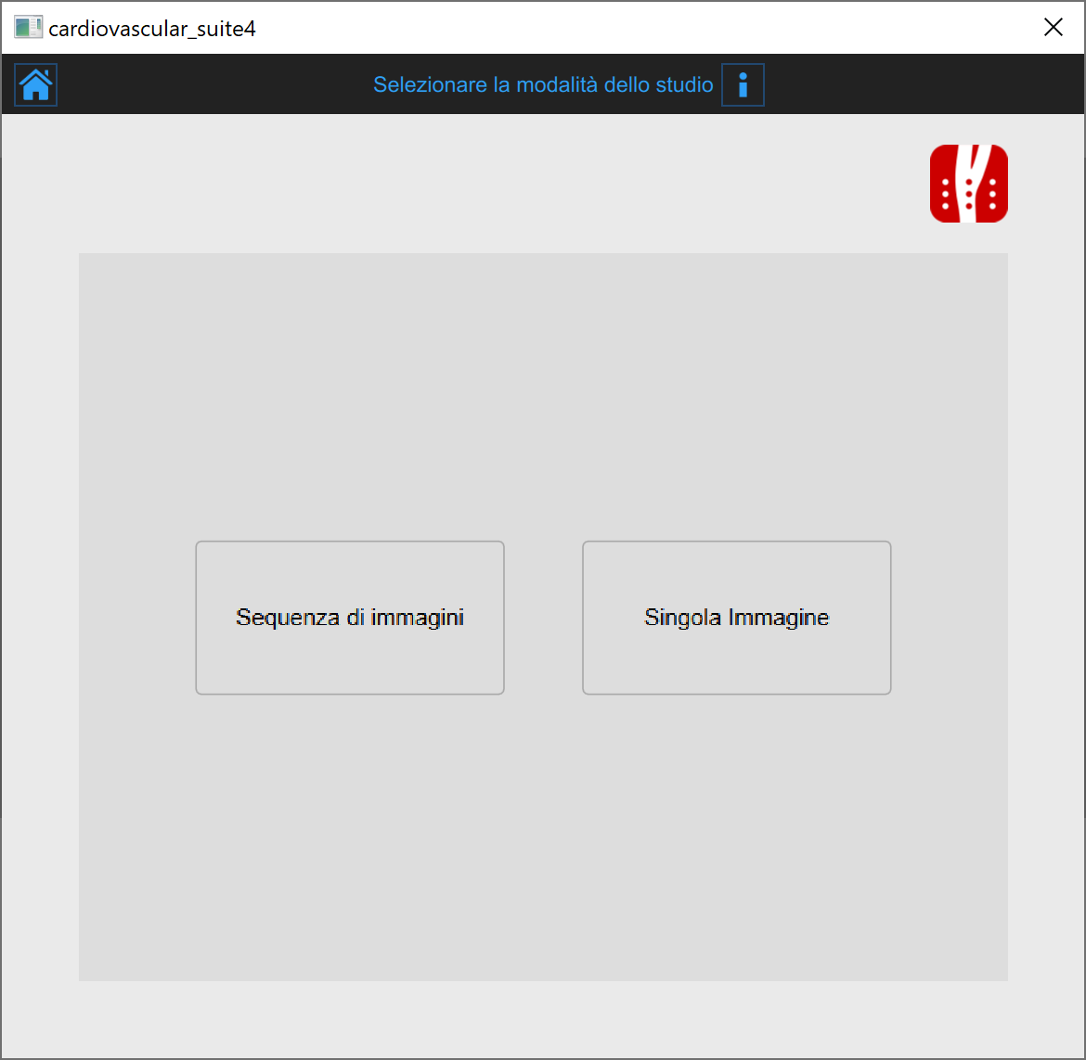The width and height of the screenshot is (1086, 1060).
Task: Click the cardiovascular_suite4 window title text
Action: coord(152,29)
